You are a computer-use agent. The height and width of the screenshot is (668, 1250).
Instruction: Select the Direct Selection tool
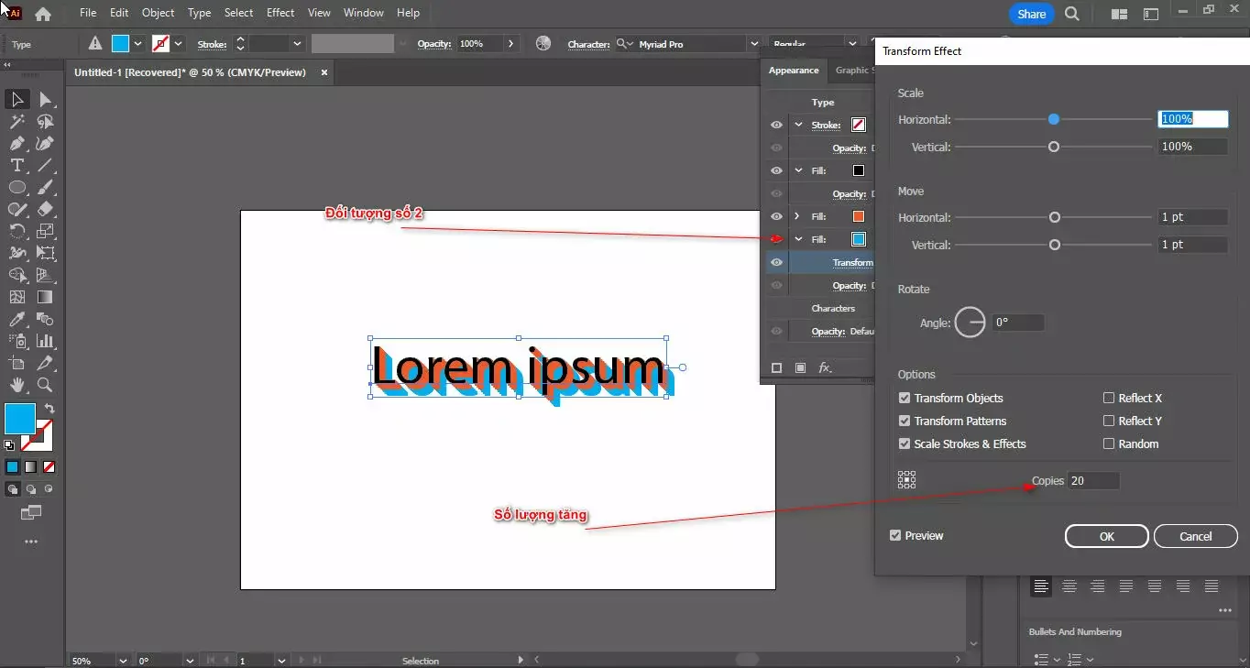[46, 98]
